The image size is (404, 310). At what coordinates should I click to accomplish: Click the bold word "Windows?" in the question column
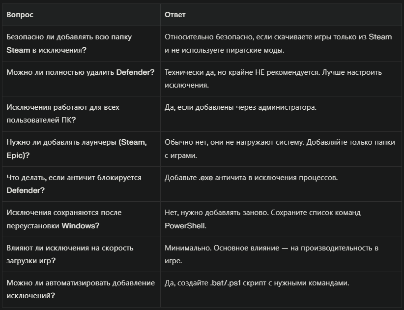[x=81, y=225]
